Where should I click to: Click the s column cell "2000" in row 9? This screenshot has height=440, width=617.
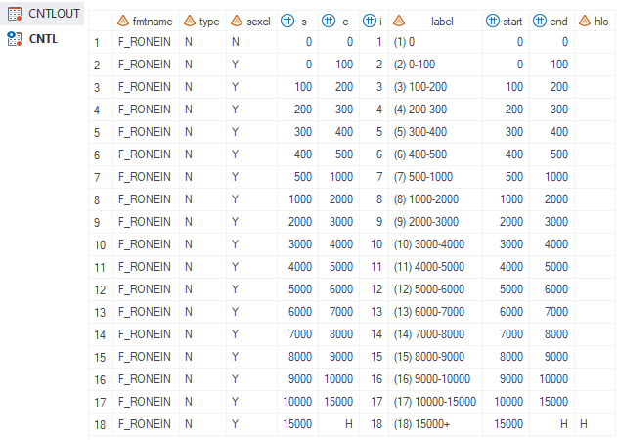[300, 222]
